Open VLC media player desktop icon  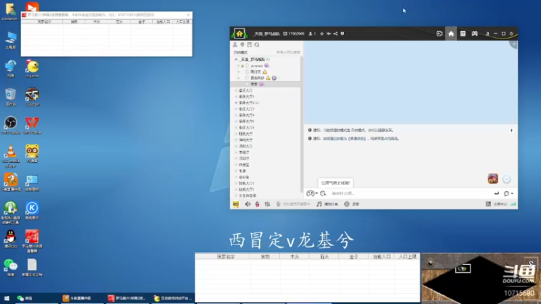(x=11, y=156)
